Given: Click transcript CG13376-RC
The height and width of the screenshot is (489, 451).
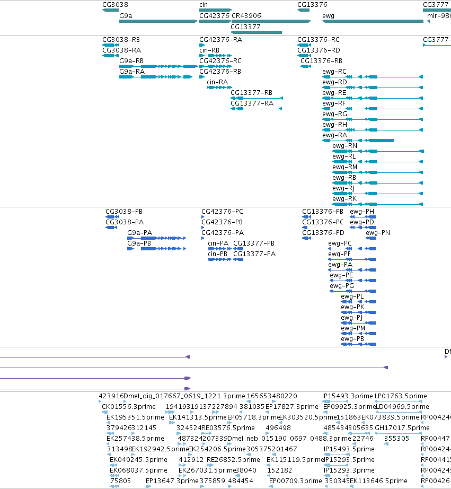Looking at the screenshot, I should pos(304,45).
